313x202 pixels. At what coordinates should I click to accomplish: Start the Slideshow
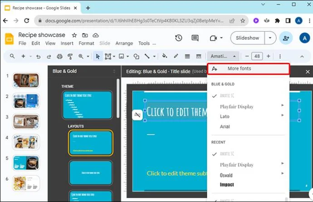pyautogui.click(x=247, y=38)
